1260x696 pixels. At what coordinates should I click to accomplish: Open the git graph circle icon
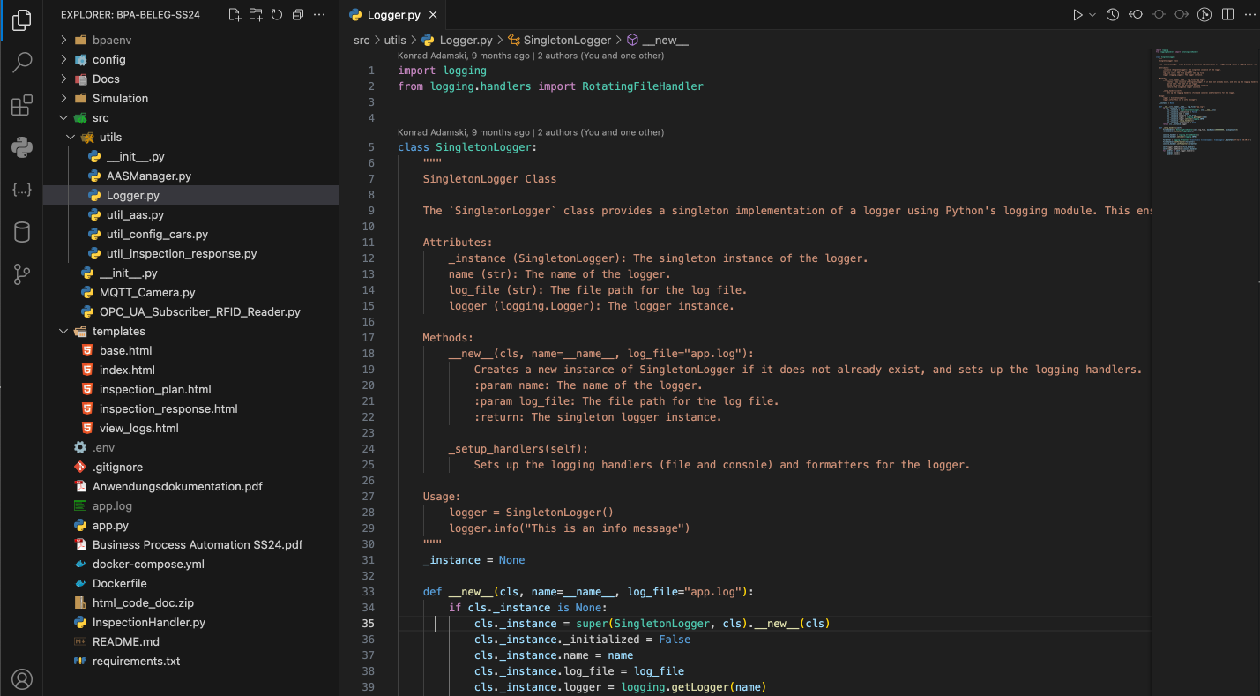[1204, 15]
